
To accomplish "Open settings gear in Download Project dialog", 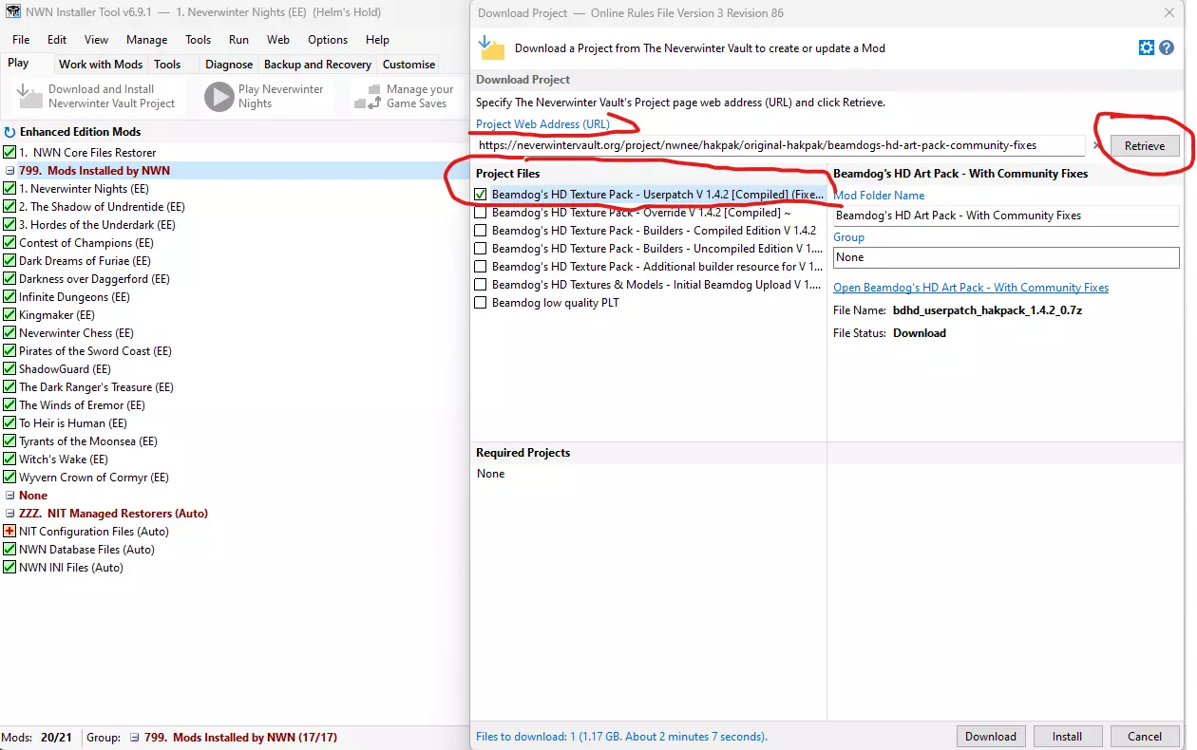I will click(x=1147, y=48).
